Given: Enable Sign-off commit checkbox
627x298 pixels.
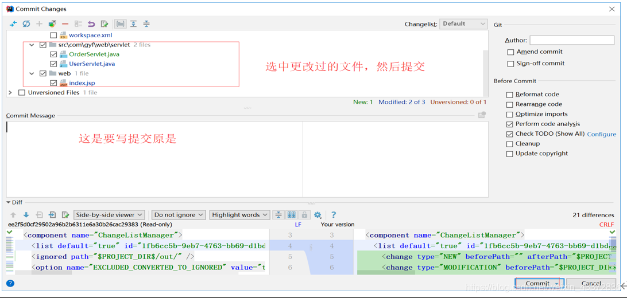Looking at the screenshot, I should point(510,64).
